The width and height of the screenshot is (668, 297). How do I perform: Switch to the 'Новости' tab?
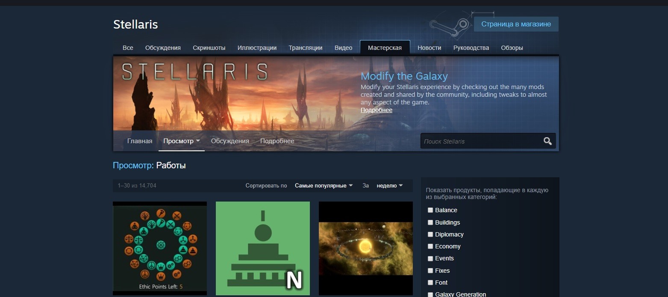[x=429, y=47]
